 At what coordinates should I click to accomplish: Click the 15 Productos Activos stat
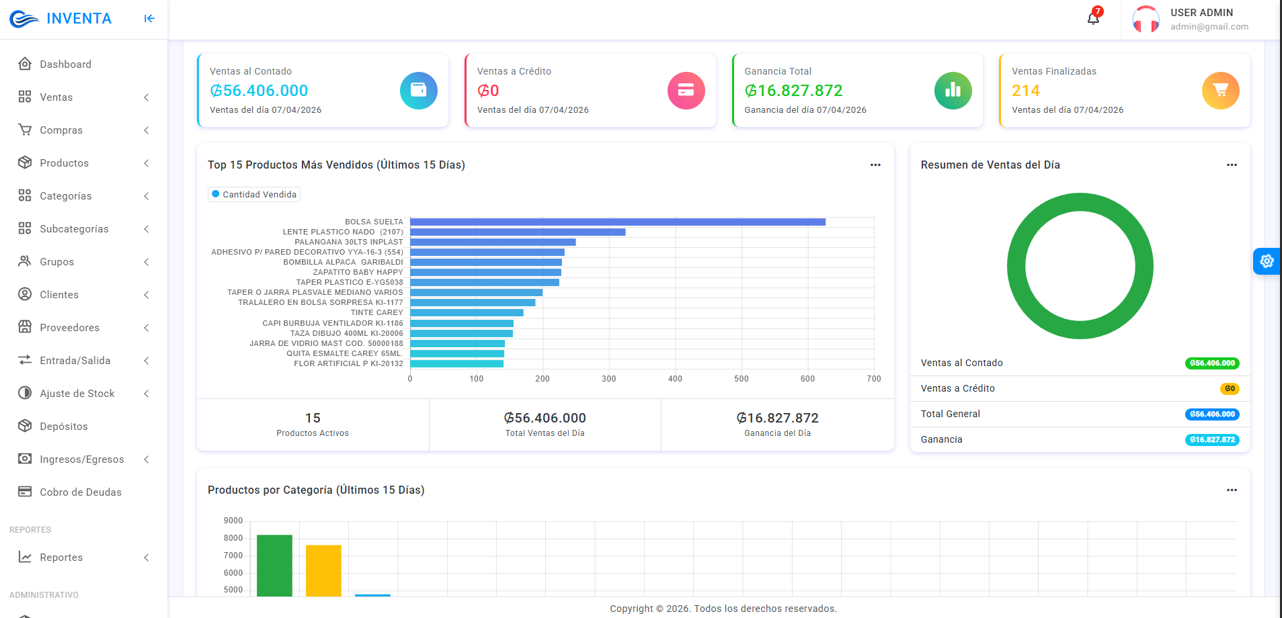[313, 425]
